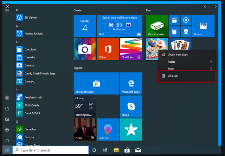
Task: Open the Paint 3D tile
Action: point(108,129)
